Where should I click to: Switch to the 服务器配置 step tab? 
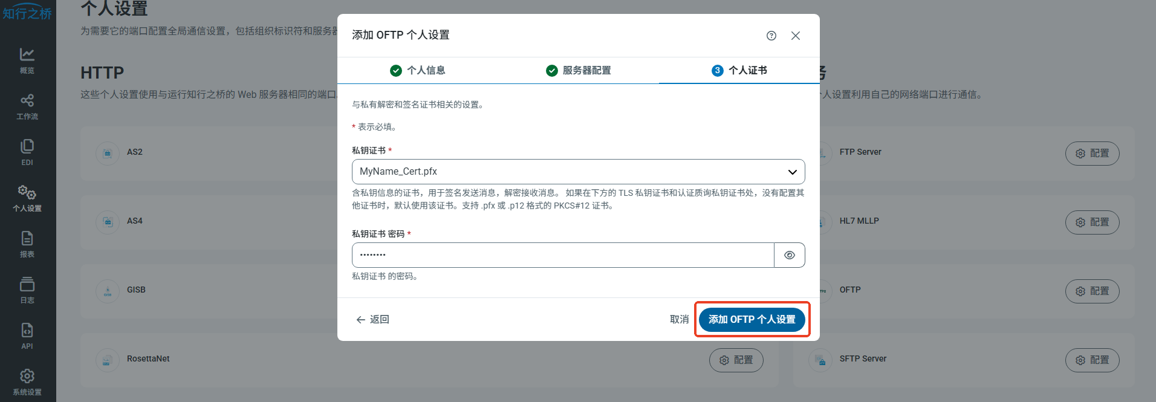click(x=578, y=71)
